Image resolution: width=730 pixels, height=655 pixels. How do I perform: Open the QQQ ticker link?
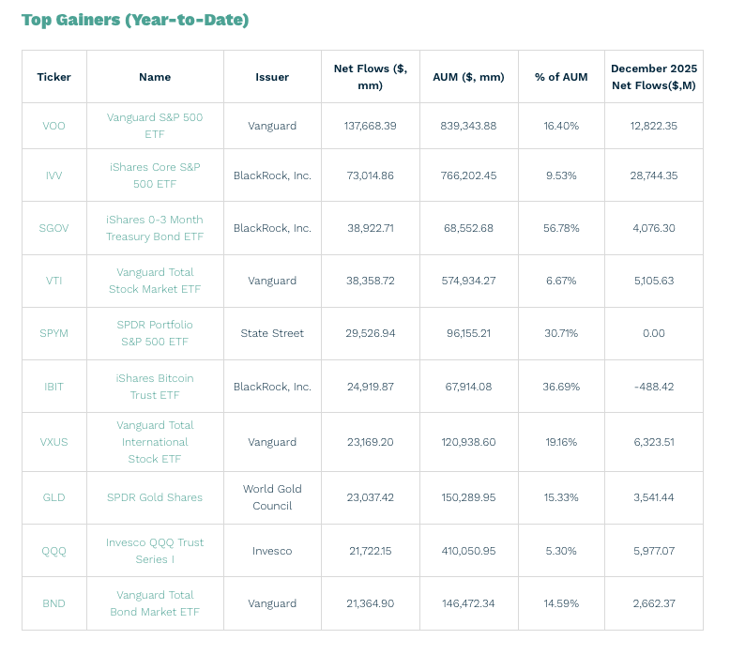(x=54, y=551)
